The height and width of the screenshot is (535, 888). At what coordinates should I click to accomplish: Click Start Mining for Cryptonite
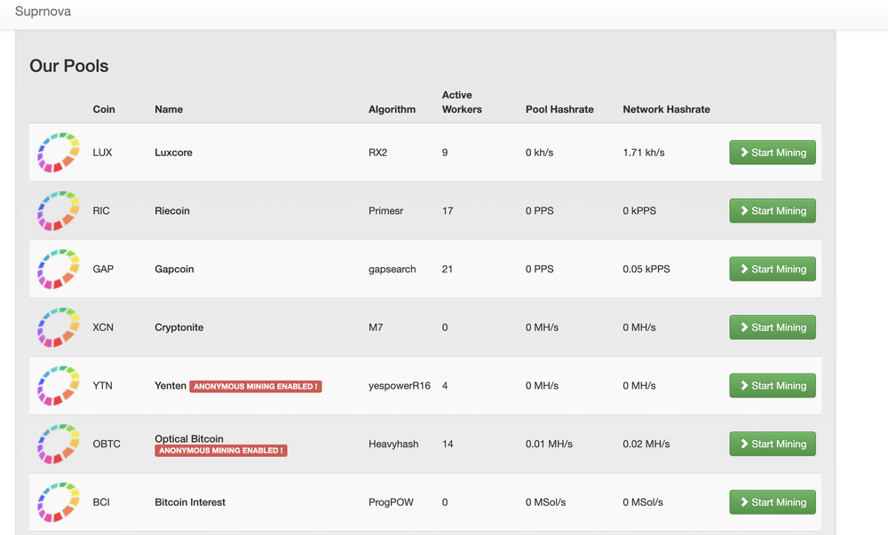pyautogui.click(x=773, y=327)
